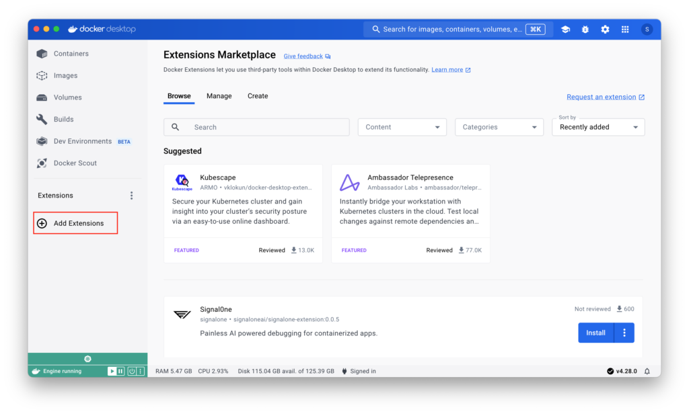Change the Sort by Recently added dropdown

[x=597, y=127]
